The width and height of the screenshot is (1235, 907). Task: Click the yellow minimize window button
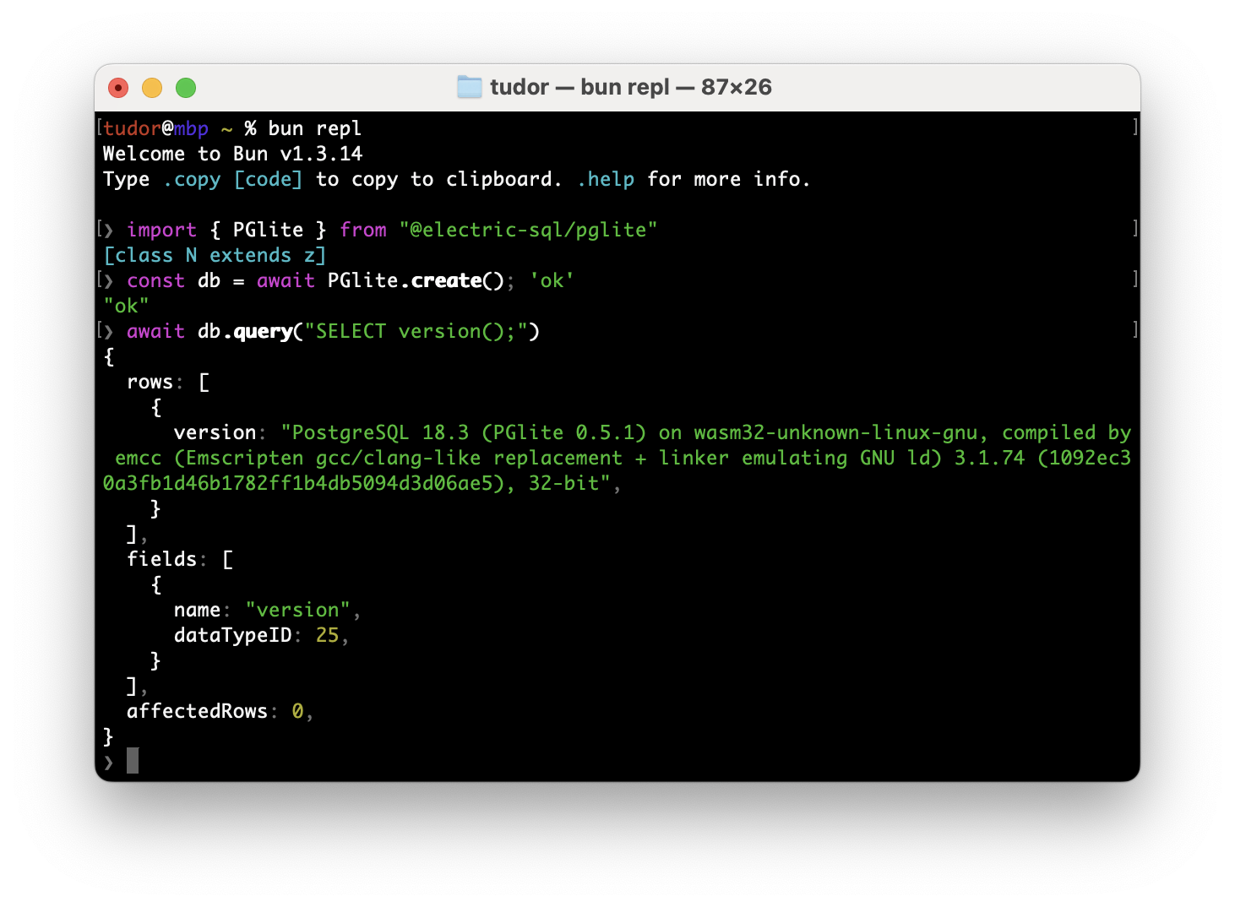point(152,88)
